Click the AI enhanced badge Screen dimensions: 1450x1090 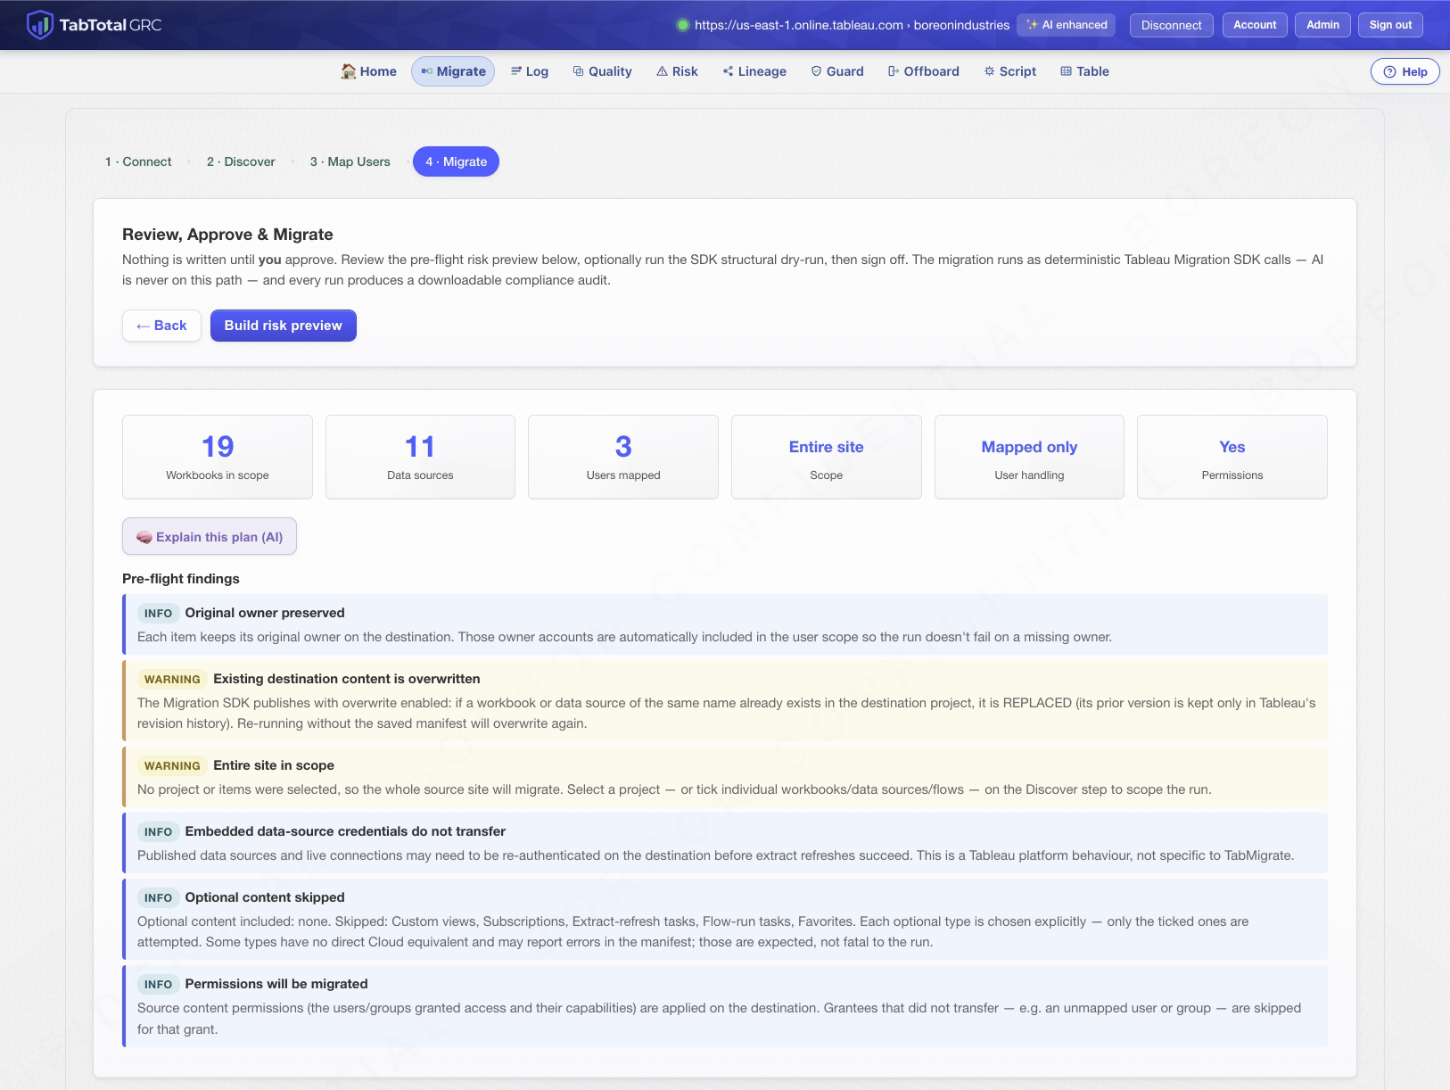pos(1067,25)
